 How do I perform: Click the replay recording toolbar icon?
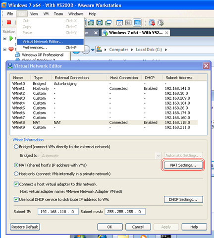160,22
